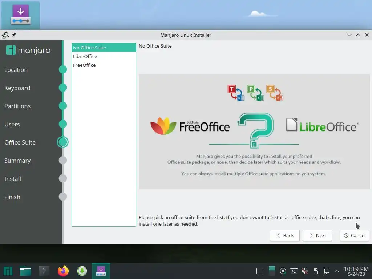372x279 pixels.
Task: Go back with the Back button
Action: coord(284,235)
